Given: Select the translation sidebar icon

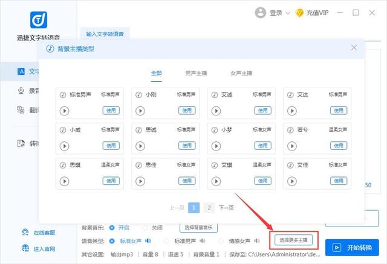Looking at the screenshot, I should tap(21, 110).
